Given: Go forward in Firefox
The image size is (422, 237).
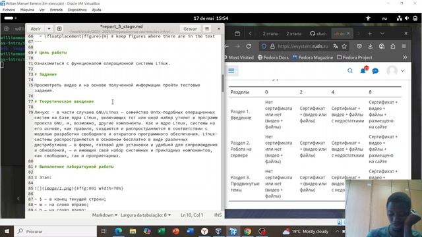Looking at the screenshot, I should pyautogui.click(x=237, y=46).
